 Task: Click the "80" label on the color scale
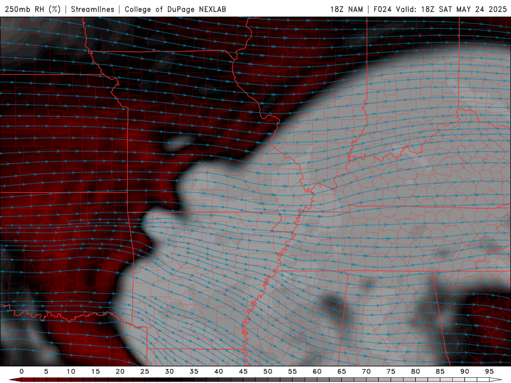point(415,372)
